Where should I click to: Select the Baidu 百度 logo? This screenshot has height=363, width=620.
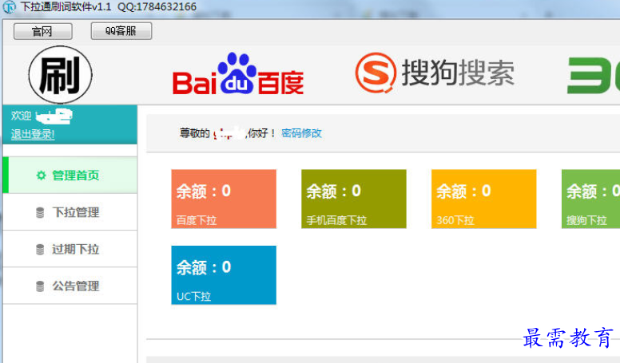238,74
